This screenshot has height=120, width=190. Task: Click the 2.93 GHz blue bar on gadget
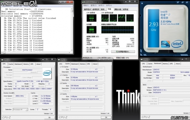pos(153,28)
